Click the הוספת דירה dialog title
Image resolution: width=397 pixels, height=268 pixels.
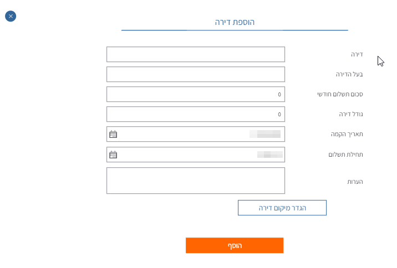[x=235, y=22]
